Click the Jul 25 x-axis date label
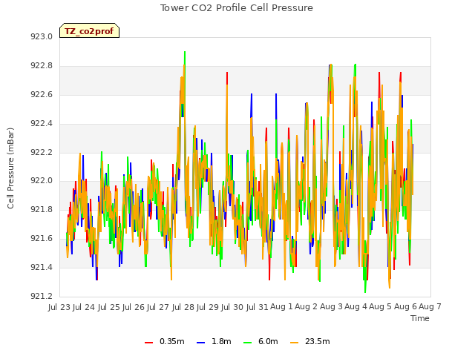The height and width of the screenshot is (356, 475). pyautogui.click(x=109, y=307)
